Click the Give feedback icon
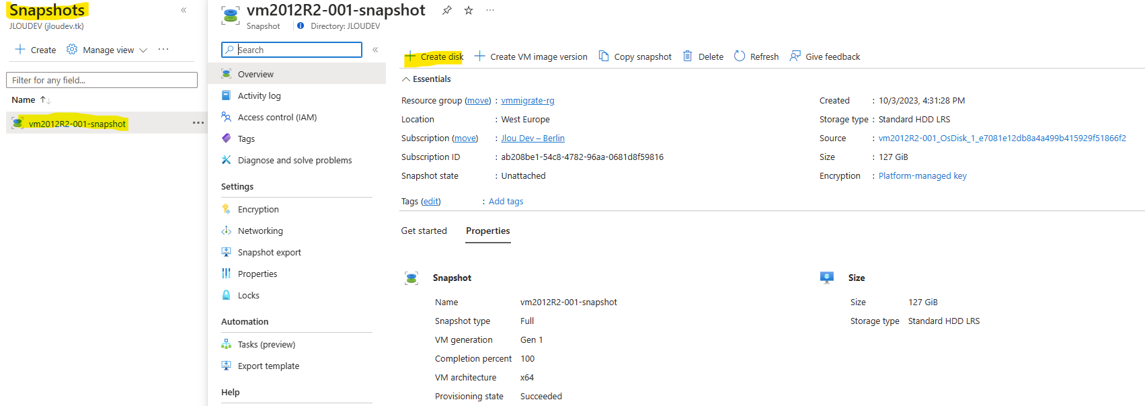 coord(795,56)
